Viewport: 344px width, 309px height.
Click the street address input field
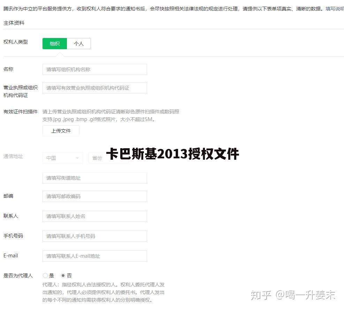95,178
